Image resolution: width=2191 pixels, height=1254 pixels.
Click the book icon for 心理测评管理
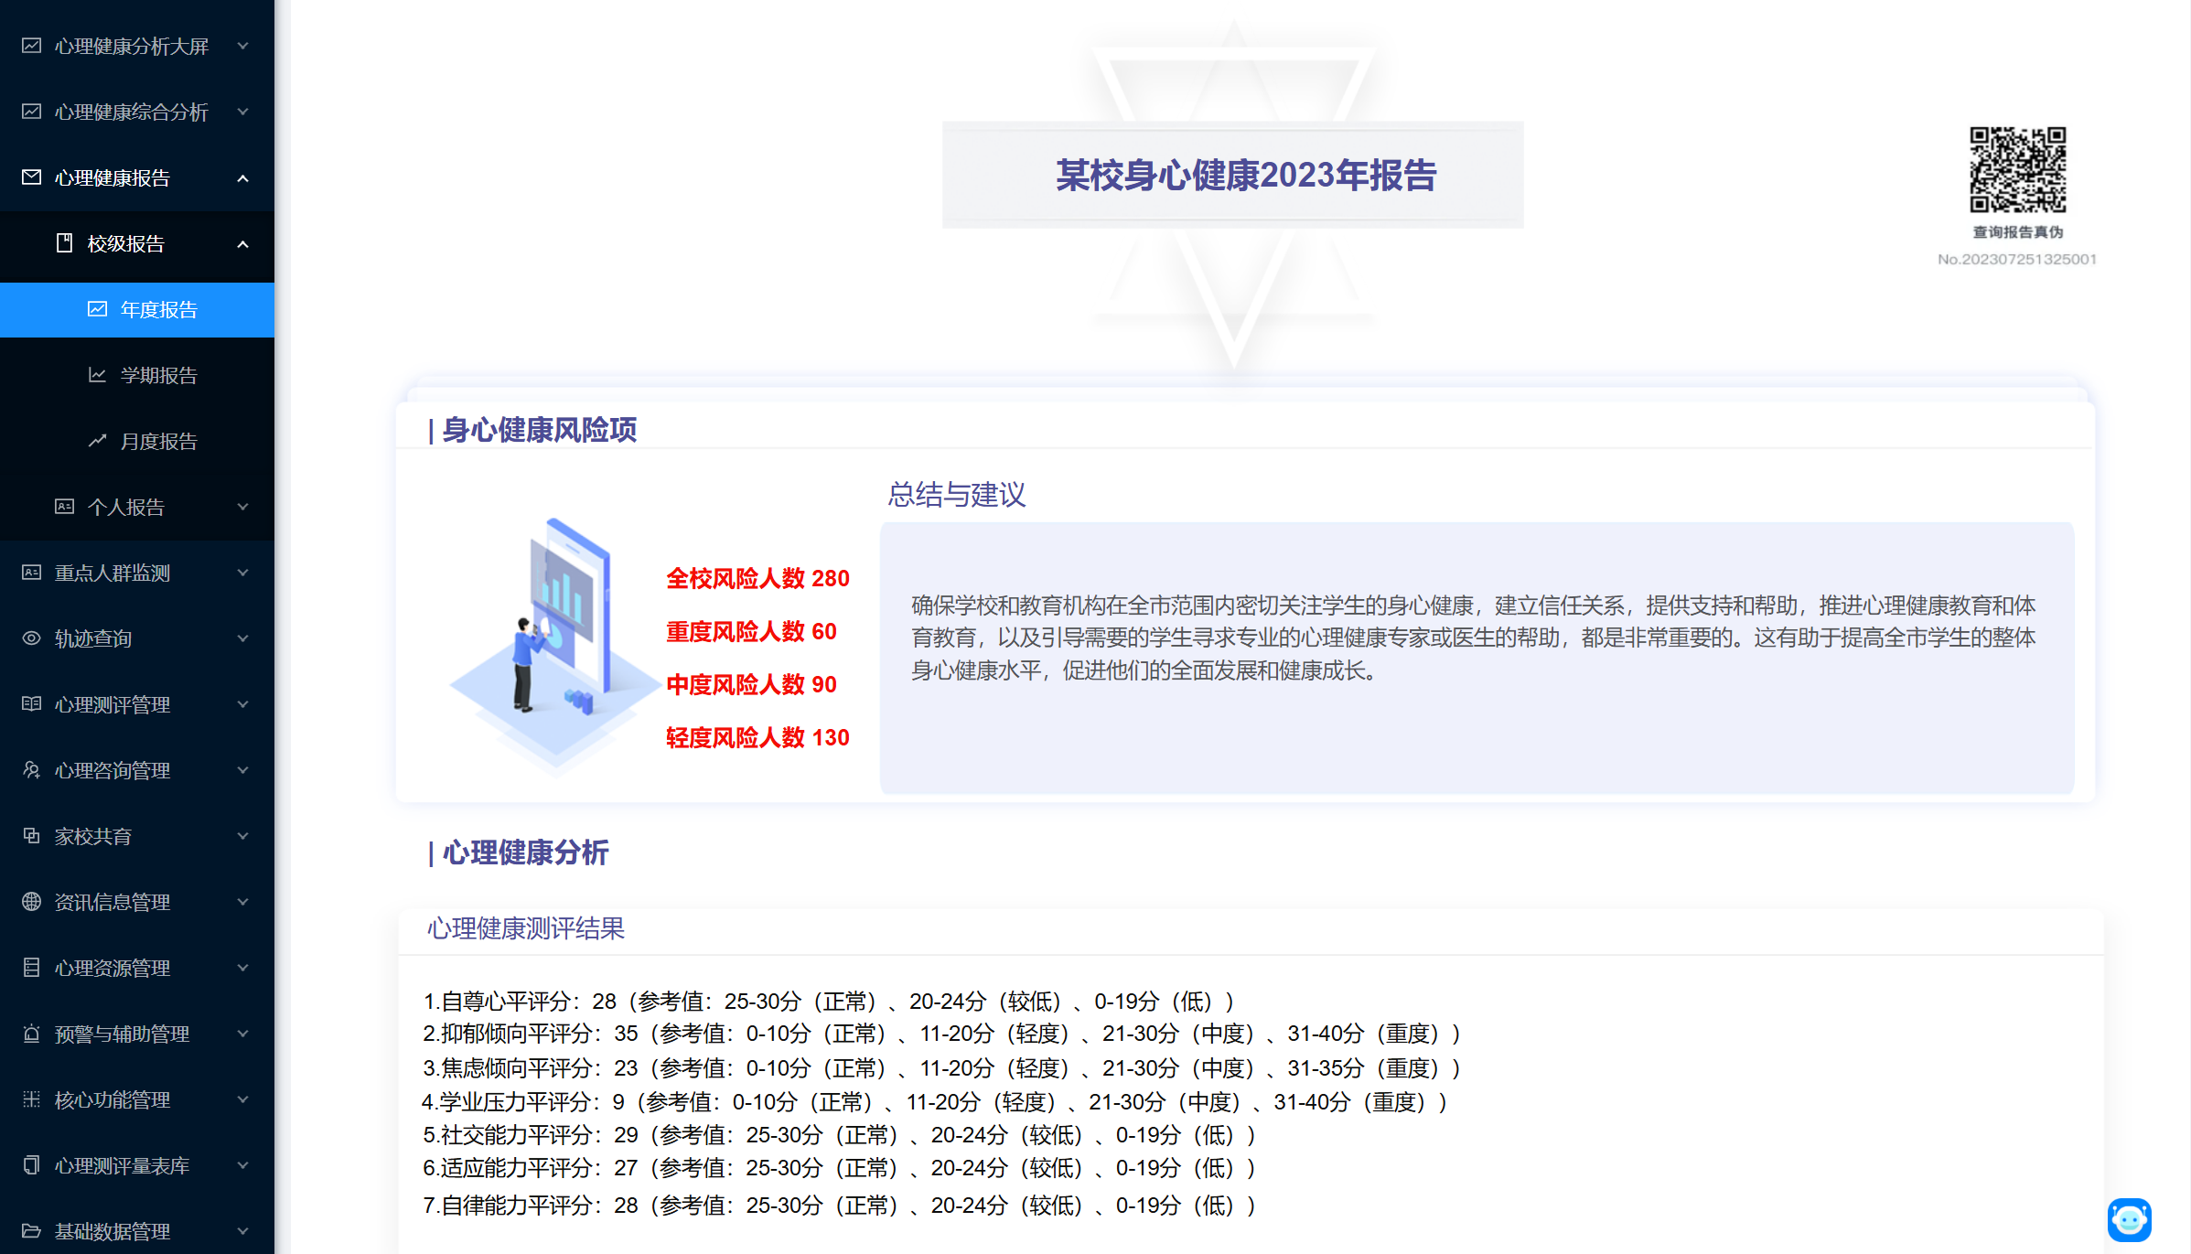click(x=31, y=704)
